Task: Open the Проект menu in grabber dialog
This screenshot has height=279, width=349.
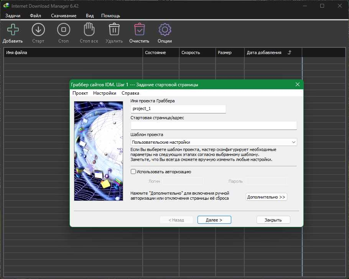Action: click(80, 93)
